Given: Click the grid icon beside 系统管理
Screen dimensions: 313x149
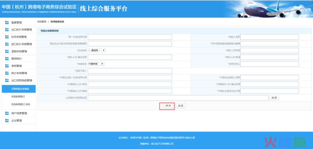Looking at the screenshot, I should click(x=7, y=66).
